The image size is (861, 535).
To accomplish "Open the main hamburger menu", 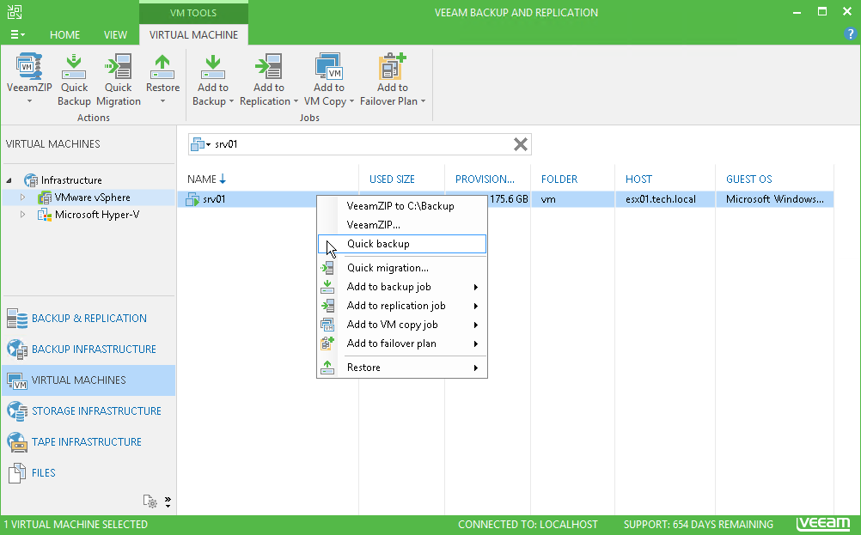I will [17, 34].
